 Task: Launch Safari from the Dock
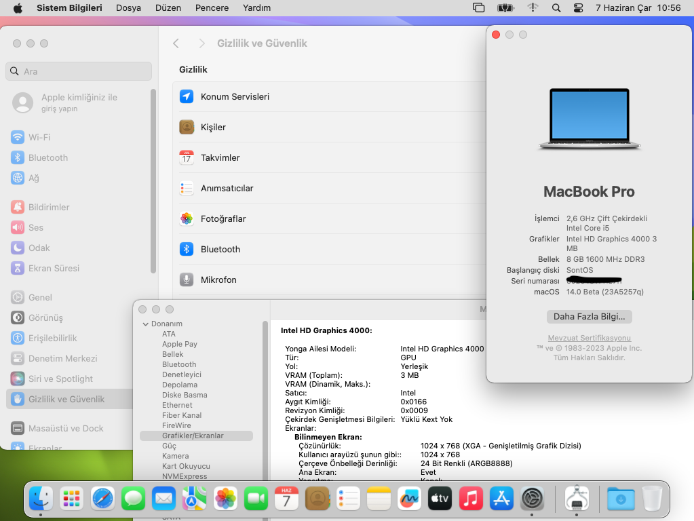tap(103, 499)
